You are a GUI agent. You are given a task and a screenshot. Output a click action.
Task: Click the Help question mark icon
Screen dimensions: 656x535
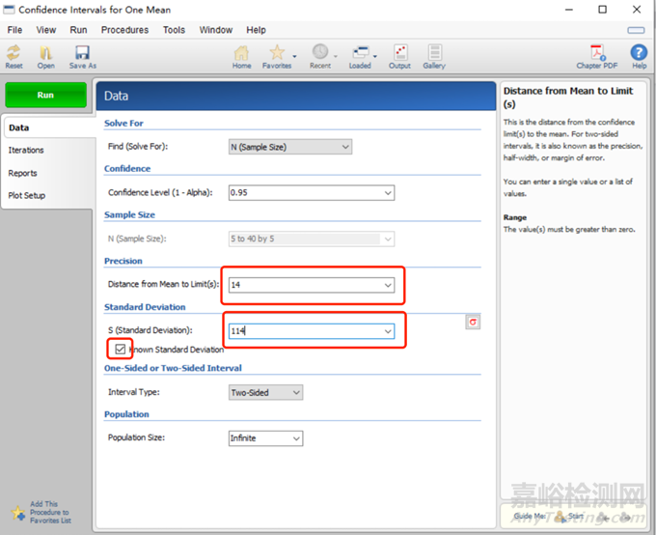point(639,54)
